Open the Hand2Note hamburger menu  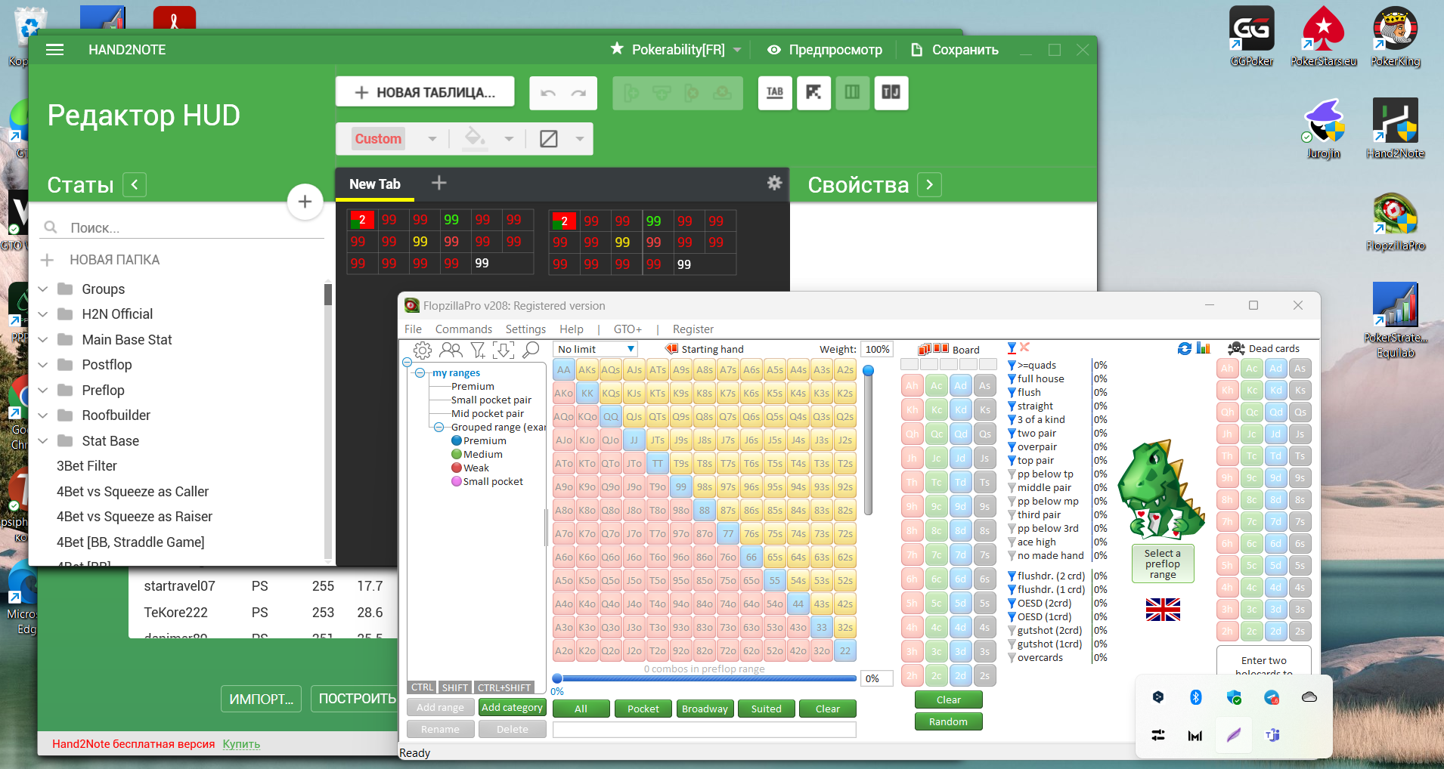point(54,50)
